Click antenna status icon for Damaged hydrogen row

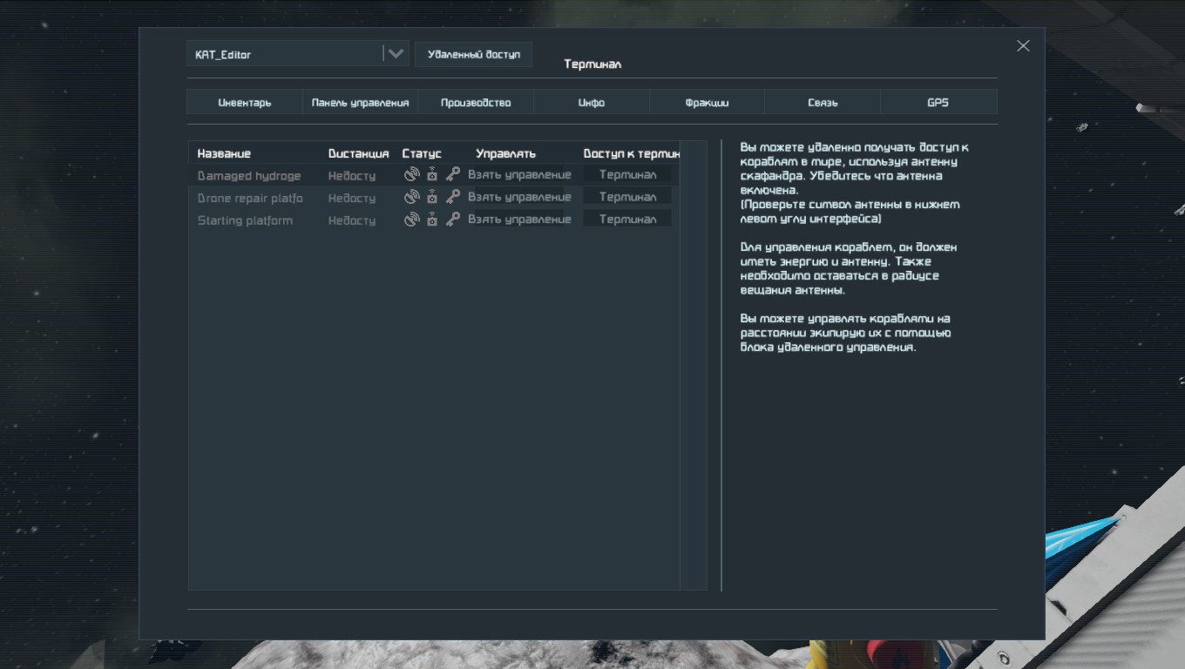coord(411,174)
